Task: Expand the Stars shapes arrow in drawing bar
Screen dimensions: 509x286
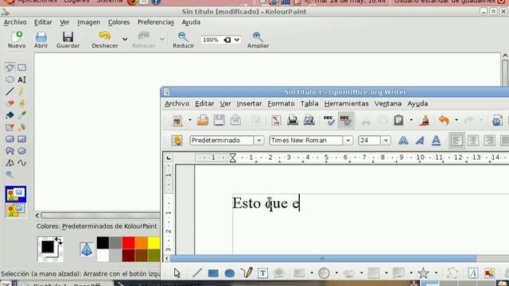Action: click(x=436, y=273)
